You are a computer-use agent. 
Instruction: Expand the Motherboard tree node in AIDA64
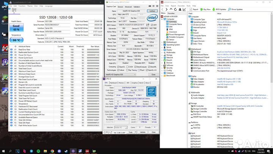[162, 42]
